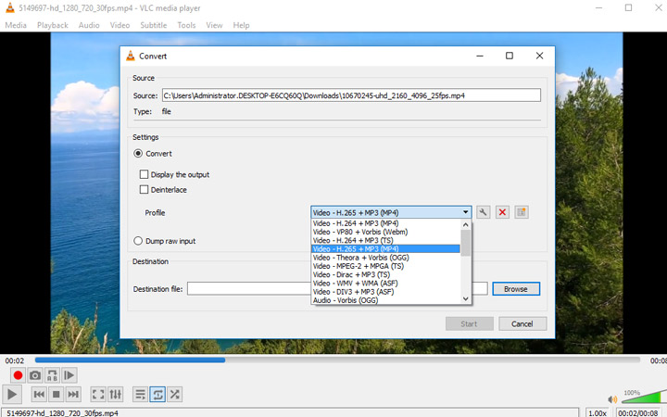Collapse the Profile combo box arrow
Screen dimensions: 667x417
point(466,212)
